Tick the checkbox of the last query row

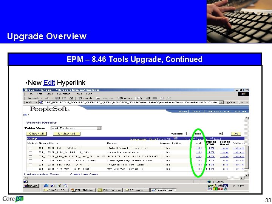point(30,169)
